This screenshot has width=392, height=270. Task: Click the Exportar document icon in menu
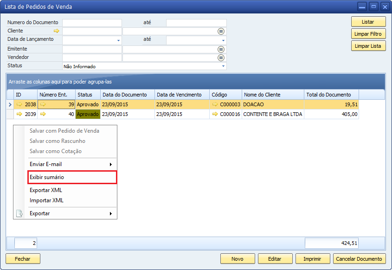coord(19,213)
